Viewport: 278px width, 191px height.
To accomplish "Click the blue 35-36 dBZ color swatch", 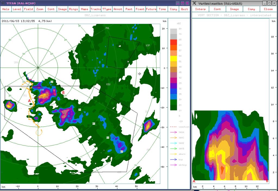I will 174,91.
